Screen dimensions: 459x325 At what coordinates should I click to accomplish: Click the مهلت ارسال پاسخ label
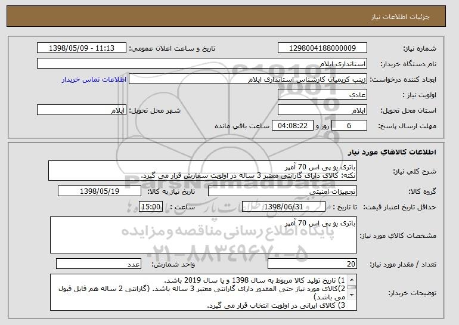coord(407,126)
